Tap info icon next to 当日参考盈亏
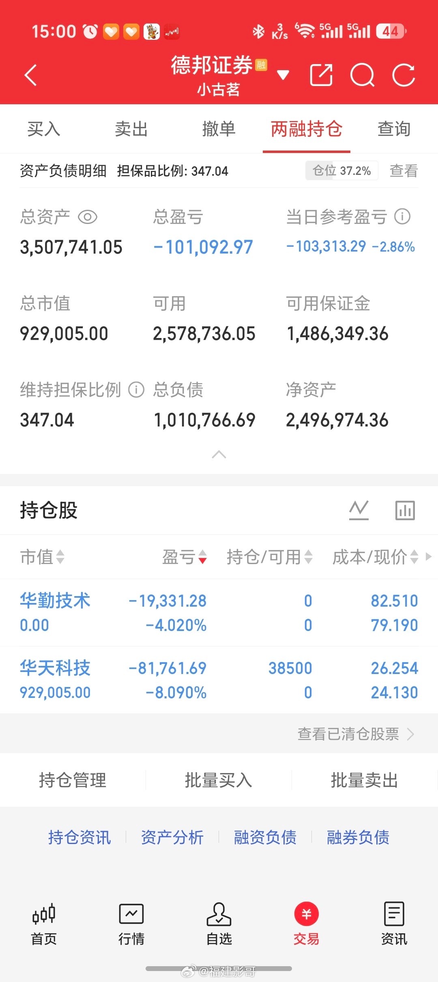This screenshot has width=438, height=982. pos(403,216)
